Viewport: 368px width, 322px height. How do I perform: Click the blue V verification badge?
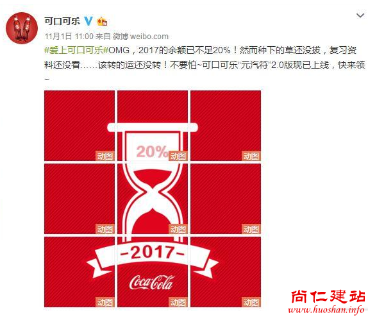click(88, 21)
